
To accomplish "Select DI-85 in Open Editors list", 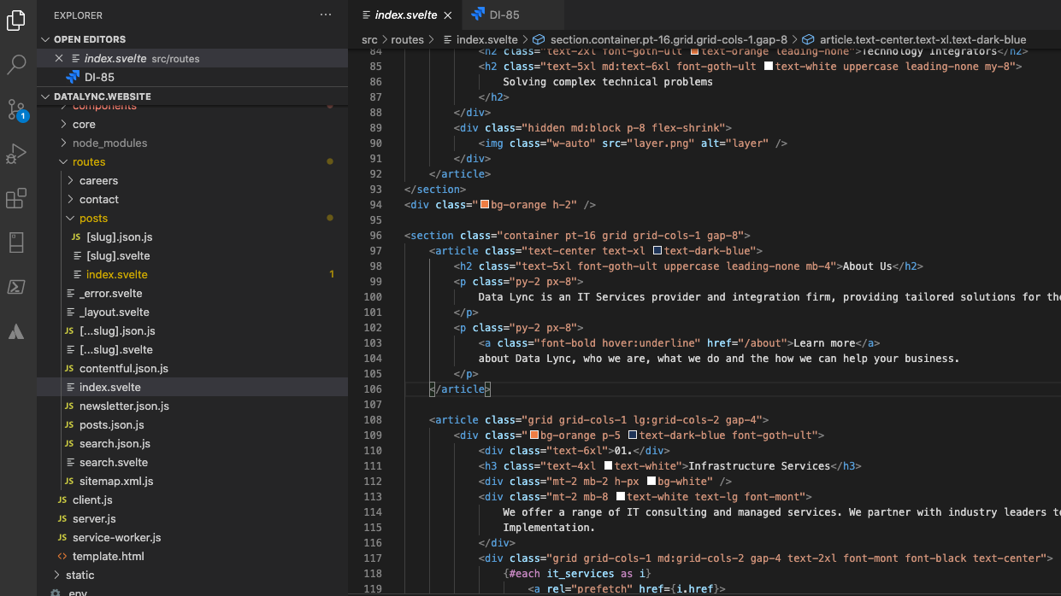I will click(192, 77).
